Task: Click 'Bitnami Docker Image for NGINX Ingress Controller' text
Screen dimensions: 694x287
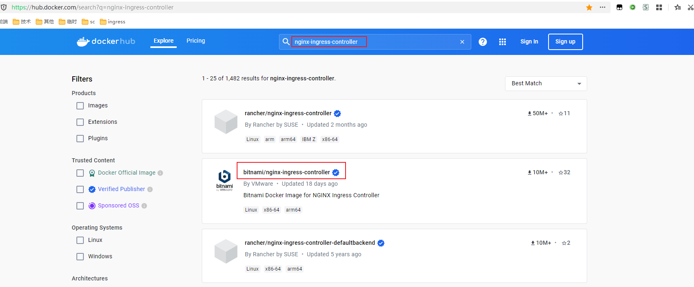Action: click(x=311, y=195)
